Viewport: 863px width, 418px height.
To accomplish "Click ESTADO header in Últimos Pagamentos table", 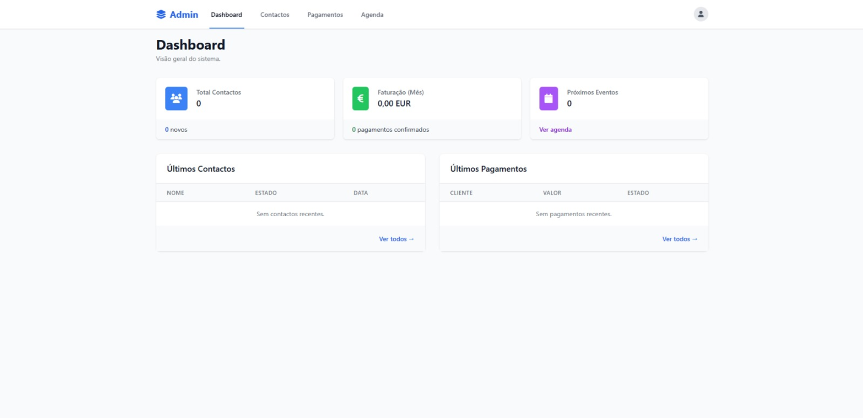I will pos(638,193).
